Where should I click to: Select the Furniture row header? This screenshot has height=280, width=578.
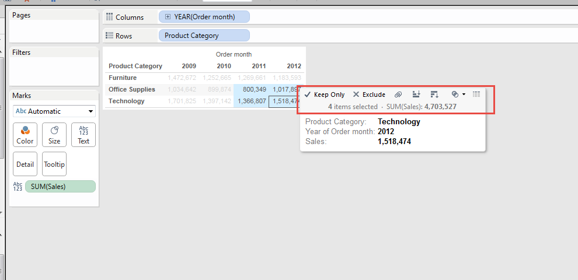[123, 78]
